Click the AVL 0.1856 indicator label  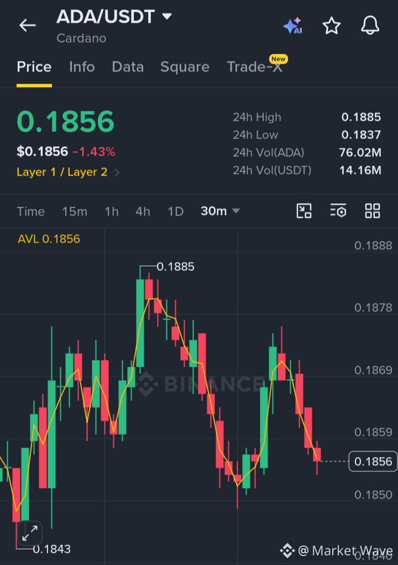click(x=49, y=239)
